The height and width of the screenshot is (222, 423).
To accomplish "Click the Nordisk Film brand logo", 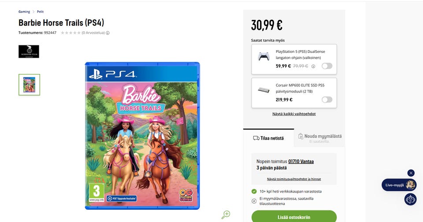I will pos(29,52).
